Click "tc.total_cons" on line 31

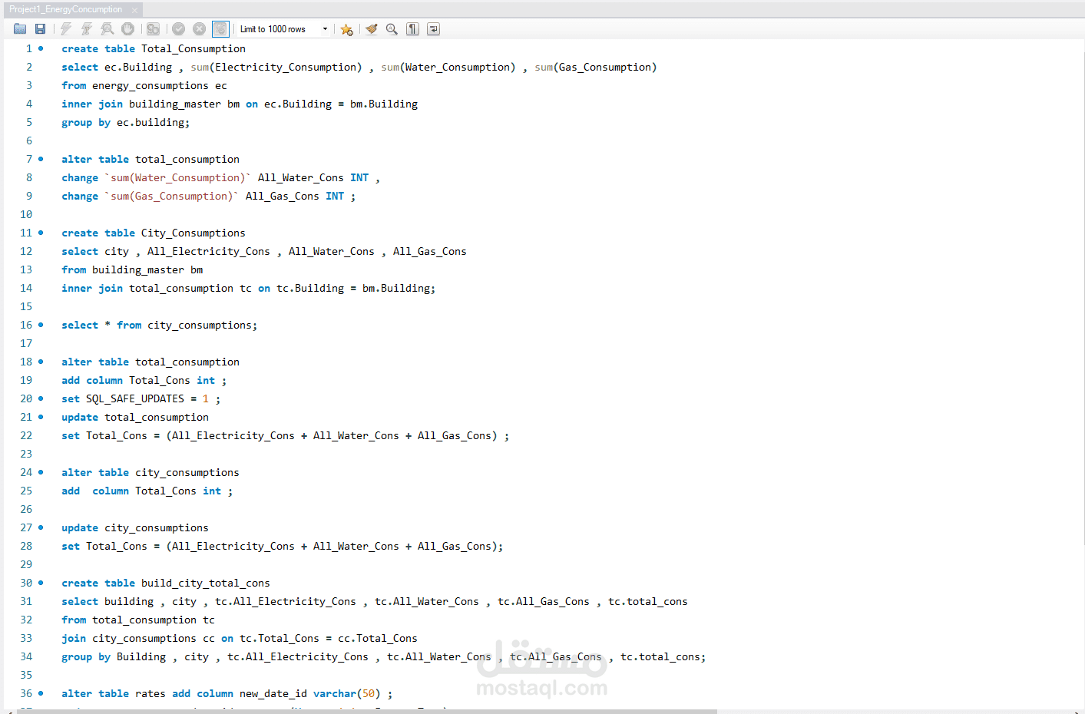tap(648, 601)
